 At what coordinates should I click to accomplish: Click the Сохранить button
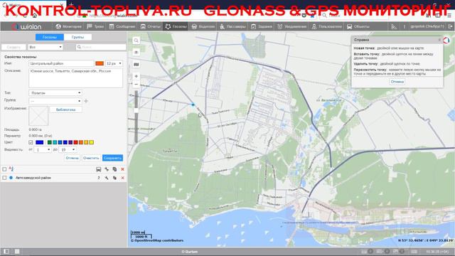pyautogui.click(x=112, y=158)
